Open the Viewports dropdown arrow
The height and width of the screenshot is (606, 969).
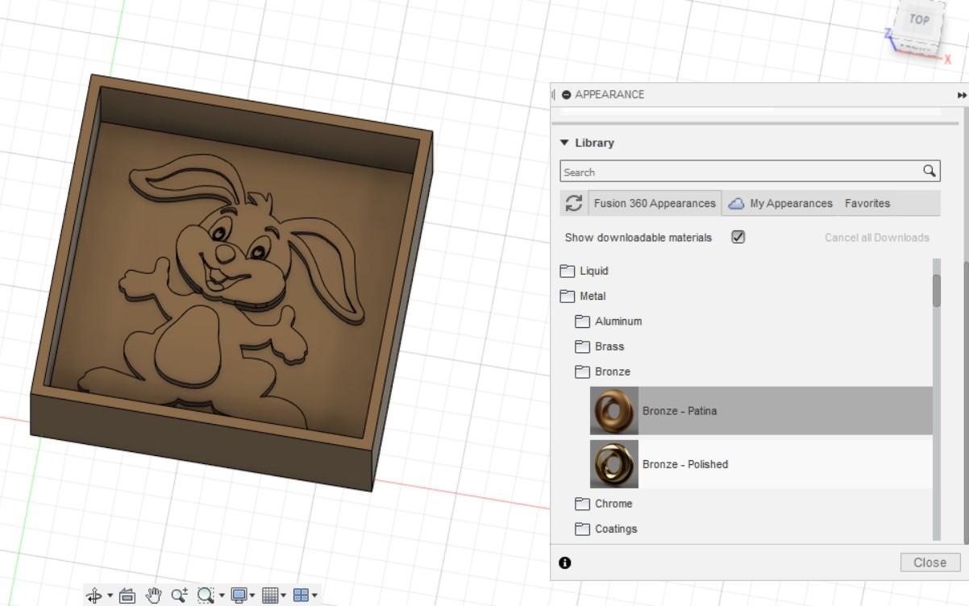[x=315, y=596]
